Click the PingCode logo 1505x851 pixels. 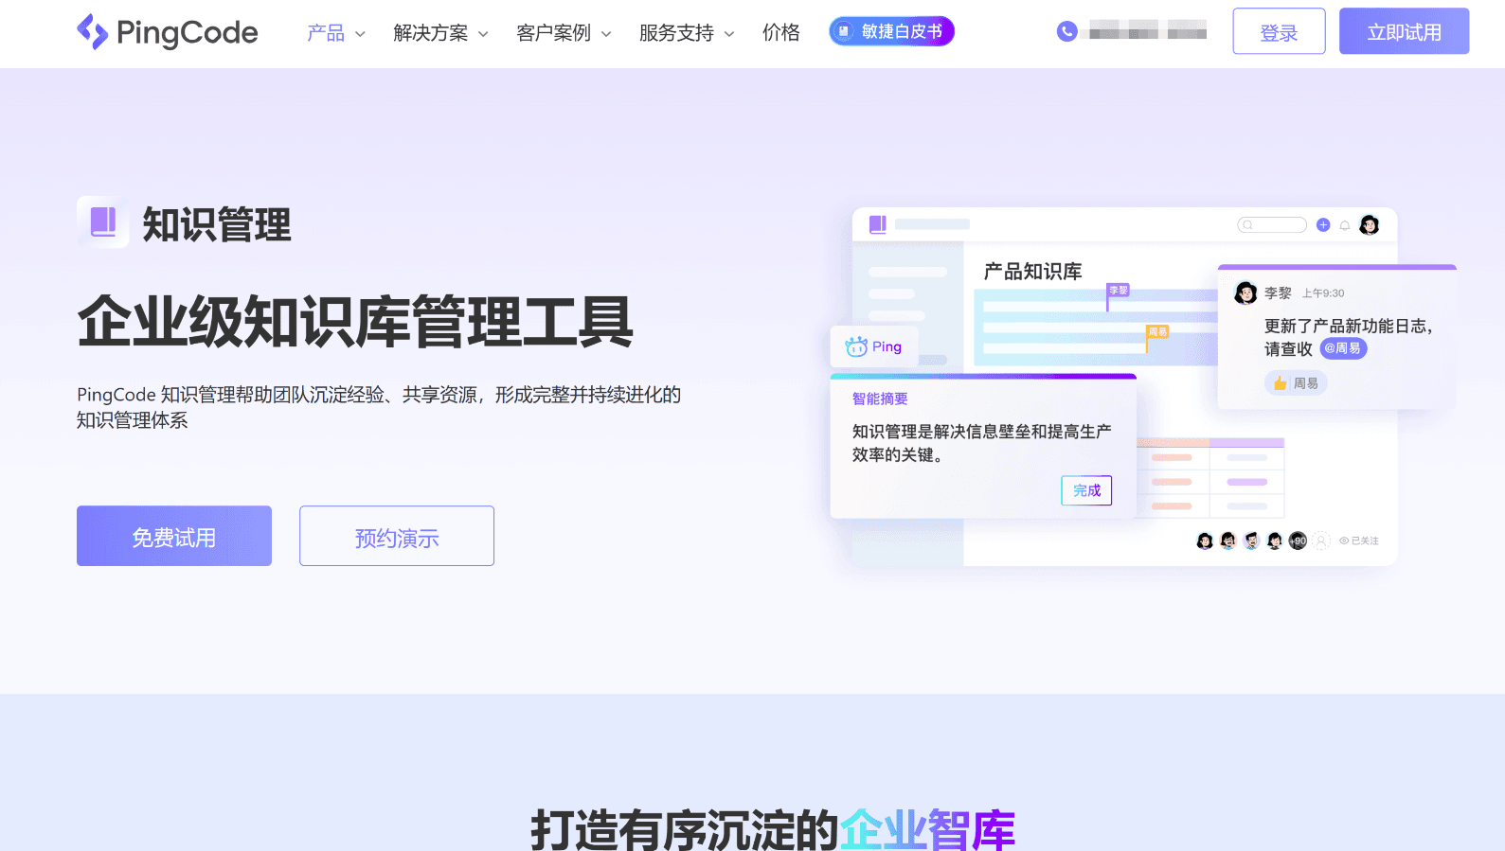pos(168,32)
